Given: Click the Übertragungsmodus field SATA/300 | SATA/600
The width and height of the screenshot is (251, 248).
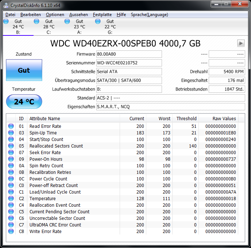Looking at the screenshot, I should pyautogui.click(x=129, y=80).
